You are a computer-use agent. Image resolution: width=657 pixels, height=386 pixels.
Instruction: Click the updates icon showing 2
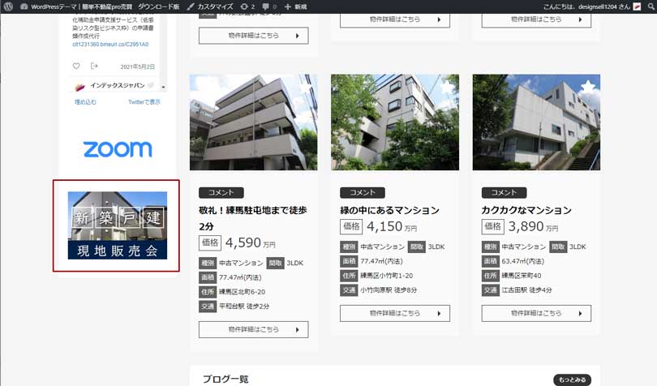tap(247, 6)
